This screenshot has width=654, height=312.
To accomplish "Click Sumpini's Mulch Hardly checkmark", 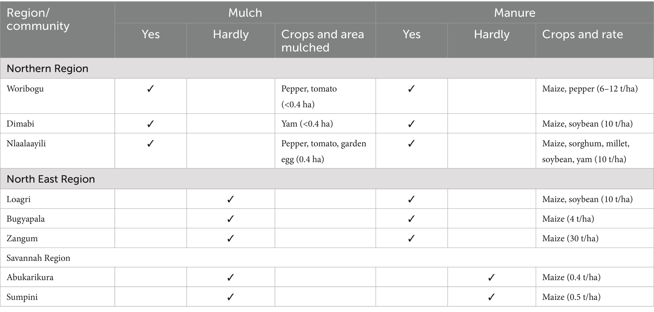I will click(230, 297).
